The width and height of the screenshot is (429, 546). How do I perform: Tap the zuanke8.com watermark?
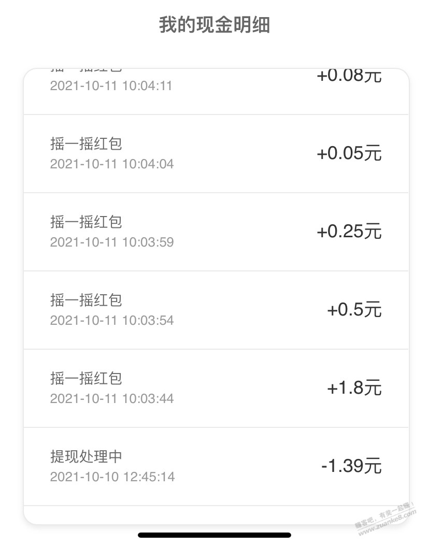click(386, 515)
